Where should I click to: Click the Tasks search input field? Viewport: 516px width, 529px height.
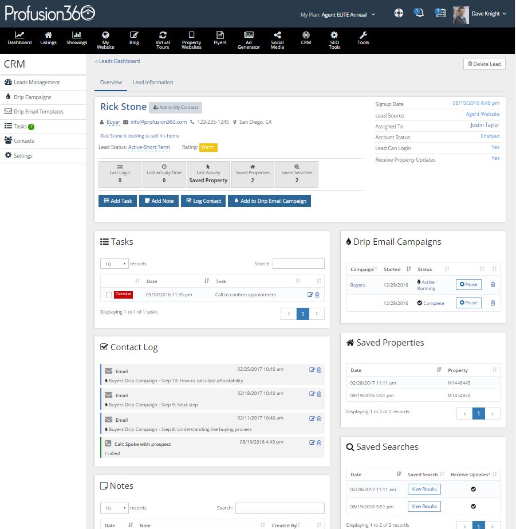[x=298, y=264]
